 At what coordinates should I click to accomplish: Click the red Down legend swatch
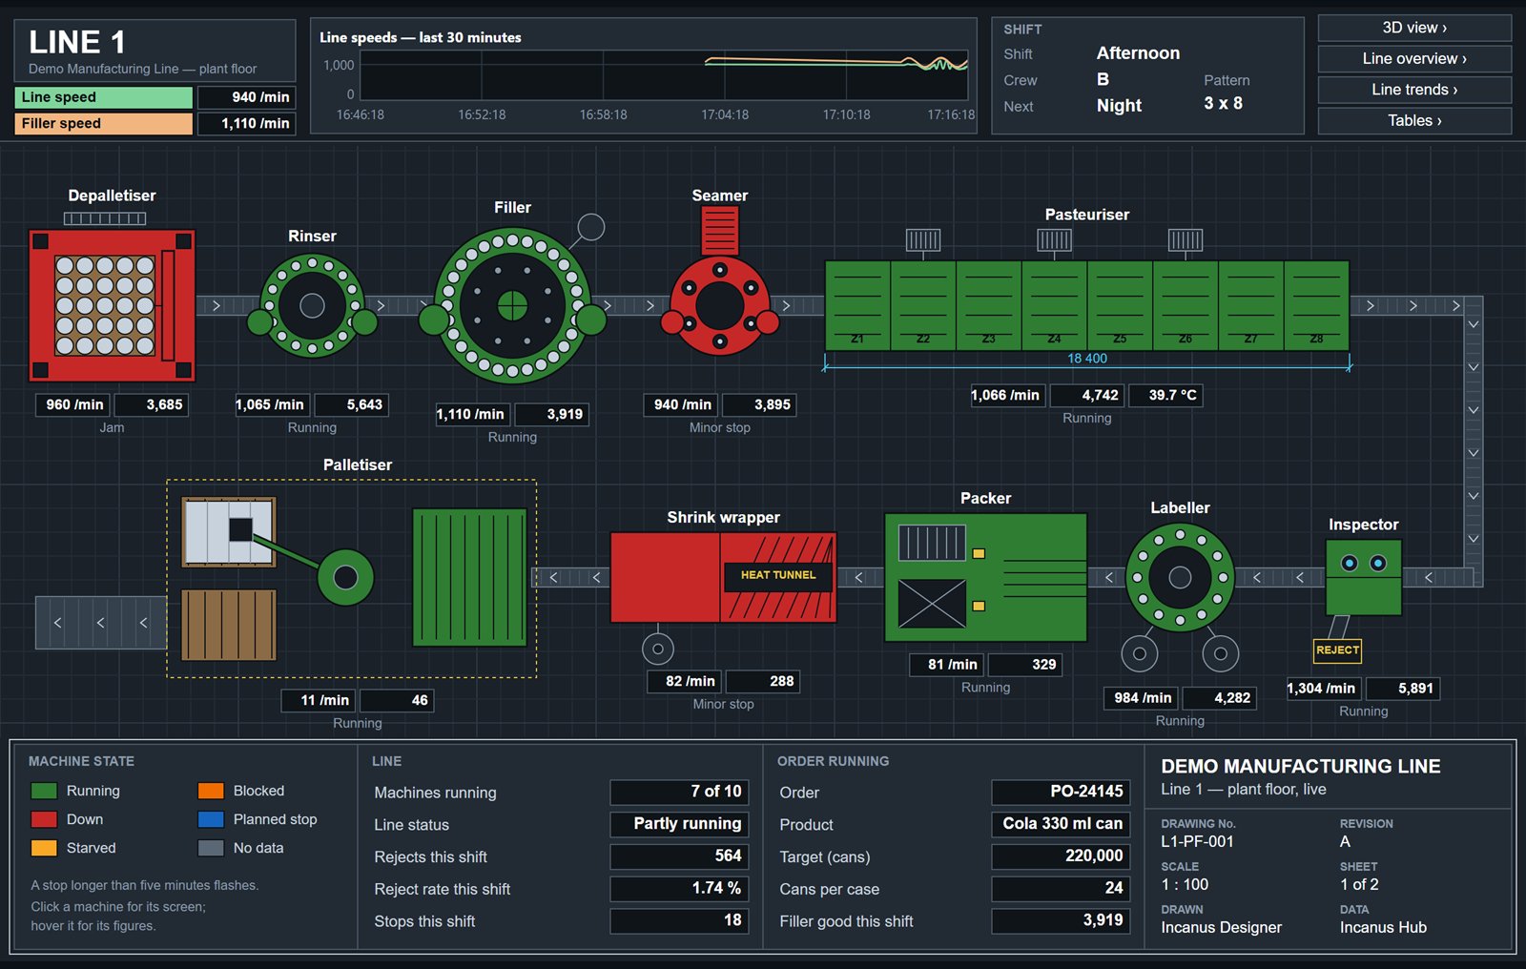[44, 819]
